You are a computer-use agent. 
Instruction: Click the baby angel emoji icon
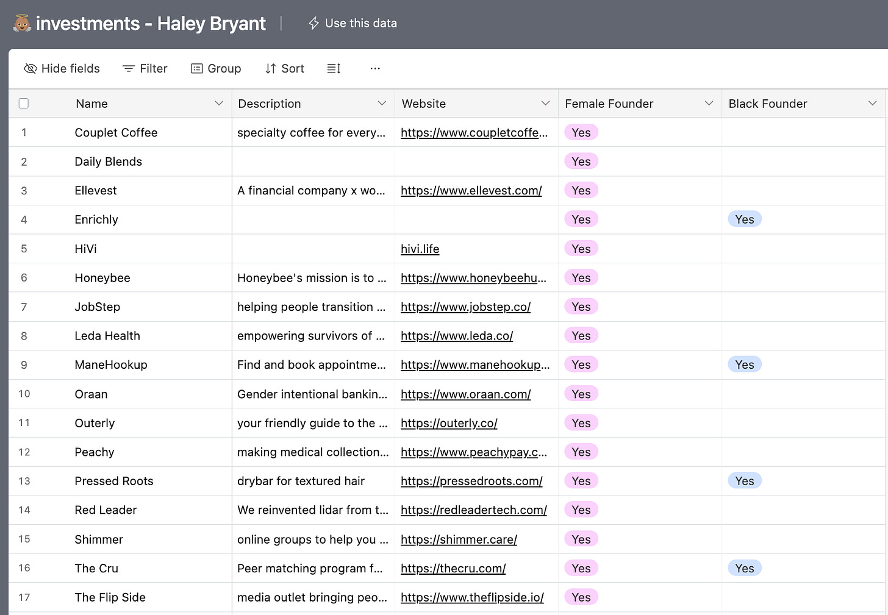pyautogui.click(x=22, y=23)
